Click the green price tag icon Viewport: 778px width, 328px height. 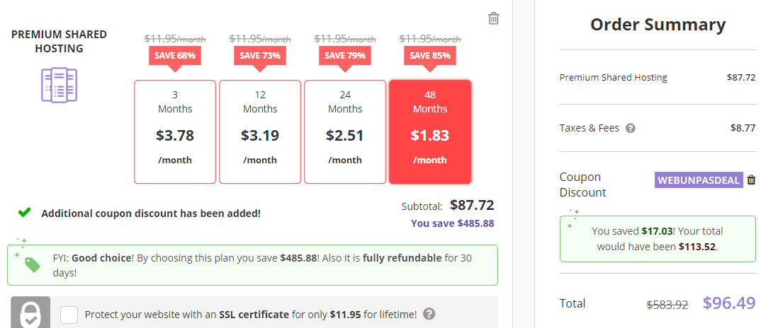[x=33, y=264]
